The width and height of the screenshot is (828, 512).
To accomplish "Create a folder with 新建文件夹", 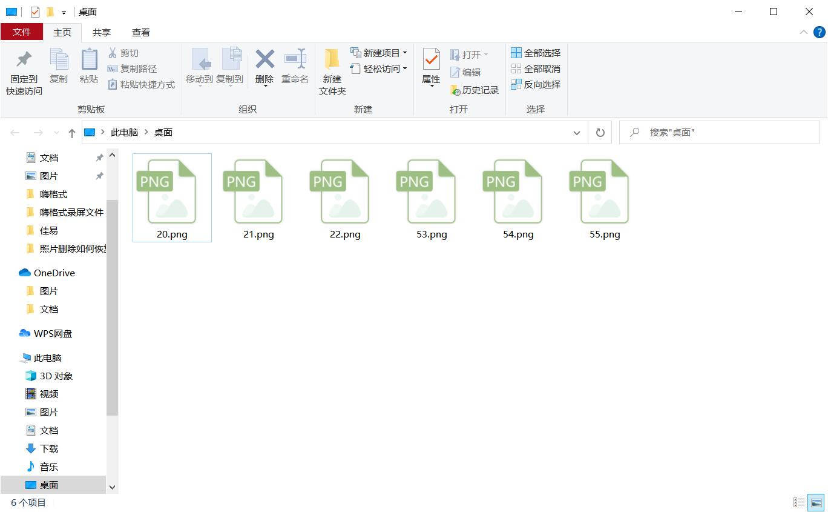I will 332,73.
